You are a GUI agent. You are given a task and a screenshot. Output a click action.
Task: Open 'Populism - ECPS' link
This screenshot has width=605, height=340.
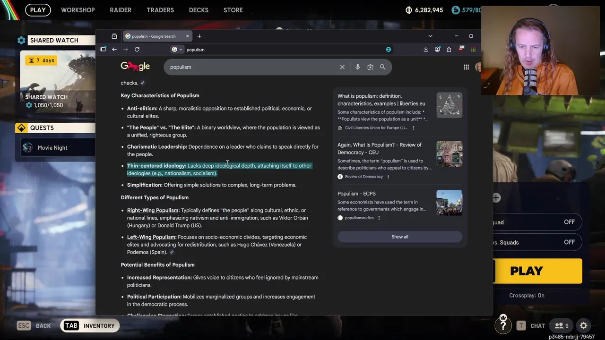point(356,194)
